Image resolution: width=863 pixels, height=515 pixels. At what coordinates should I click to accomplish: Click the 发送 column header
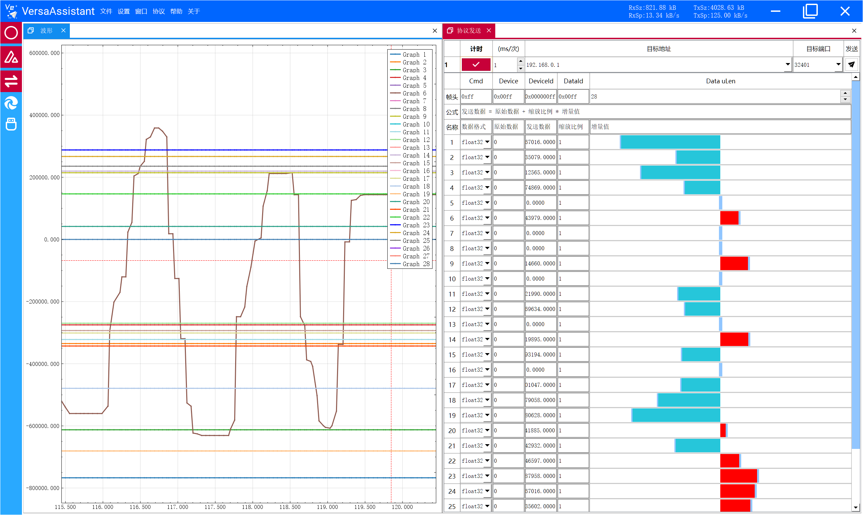[852, 49]
